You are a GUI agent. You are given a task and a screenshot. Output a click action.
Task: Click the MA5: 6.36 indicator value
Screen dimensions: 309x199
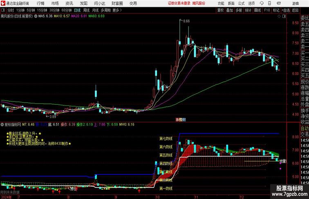click(45, 16)
